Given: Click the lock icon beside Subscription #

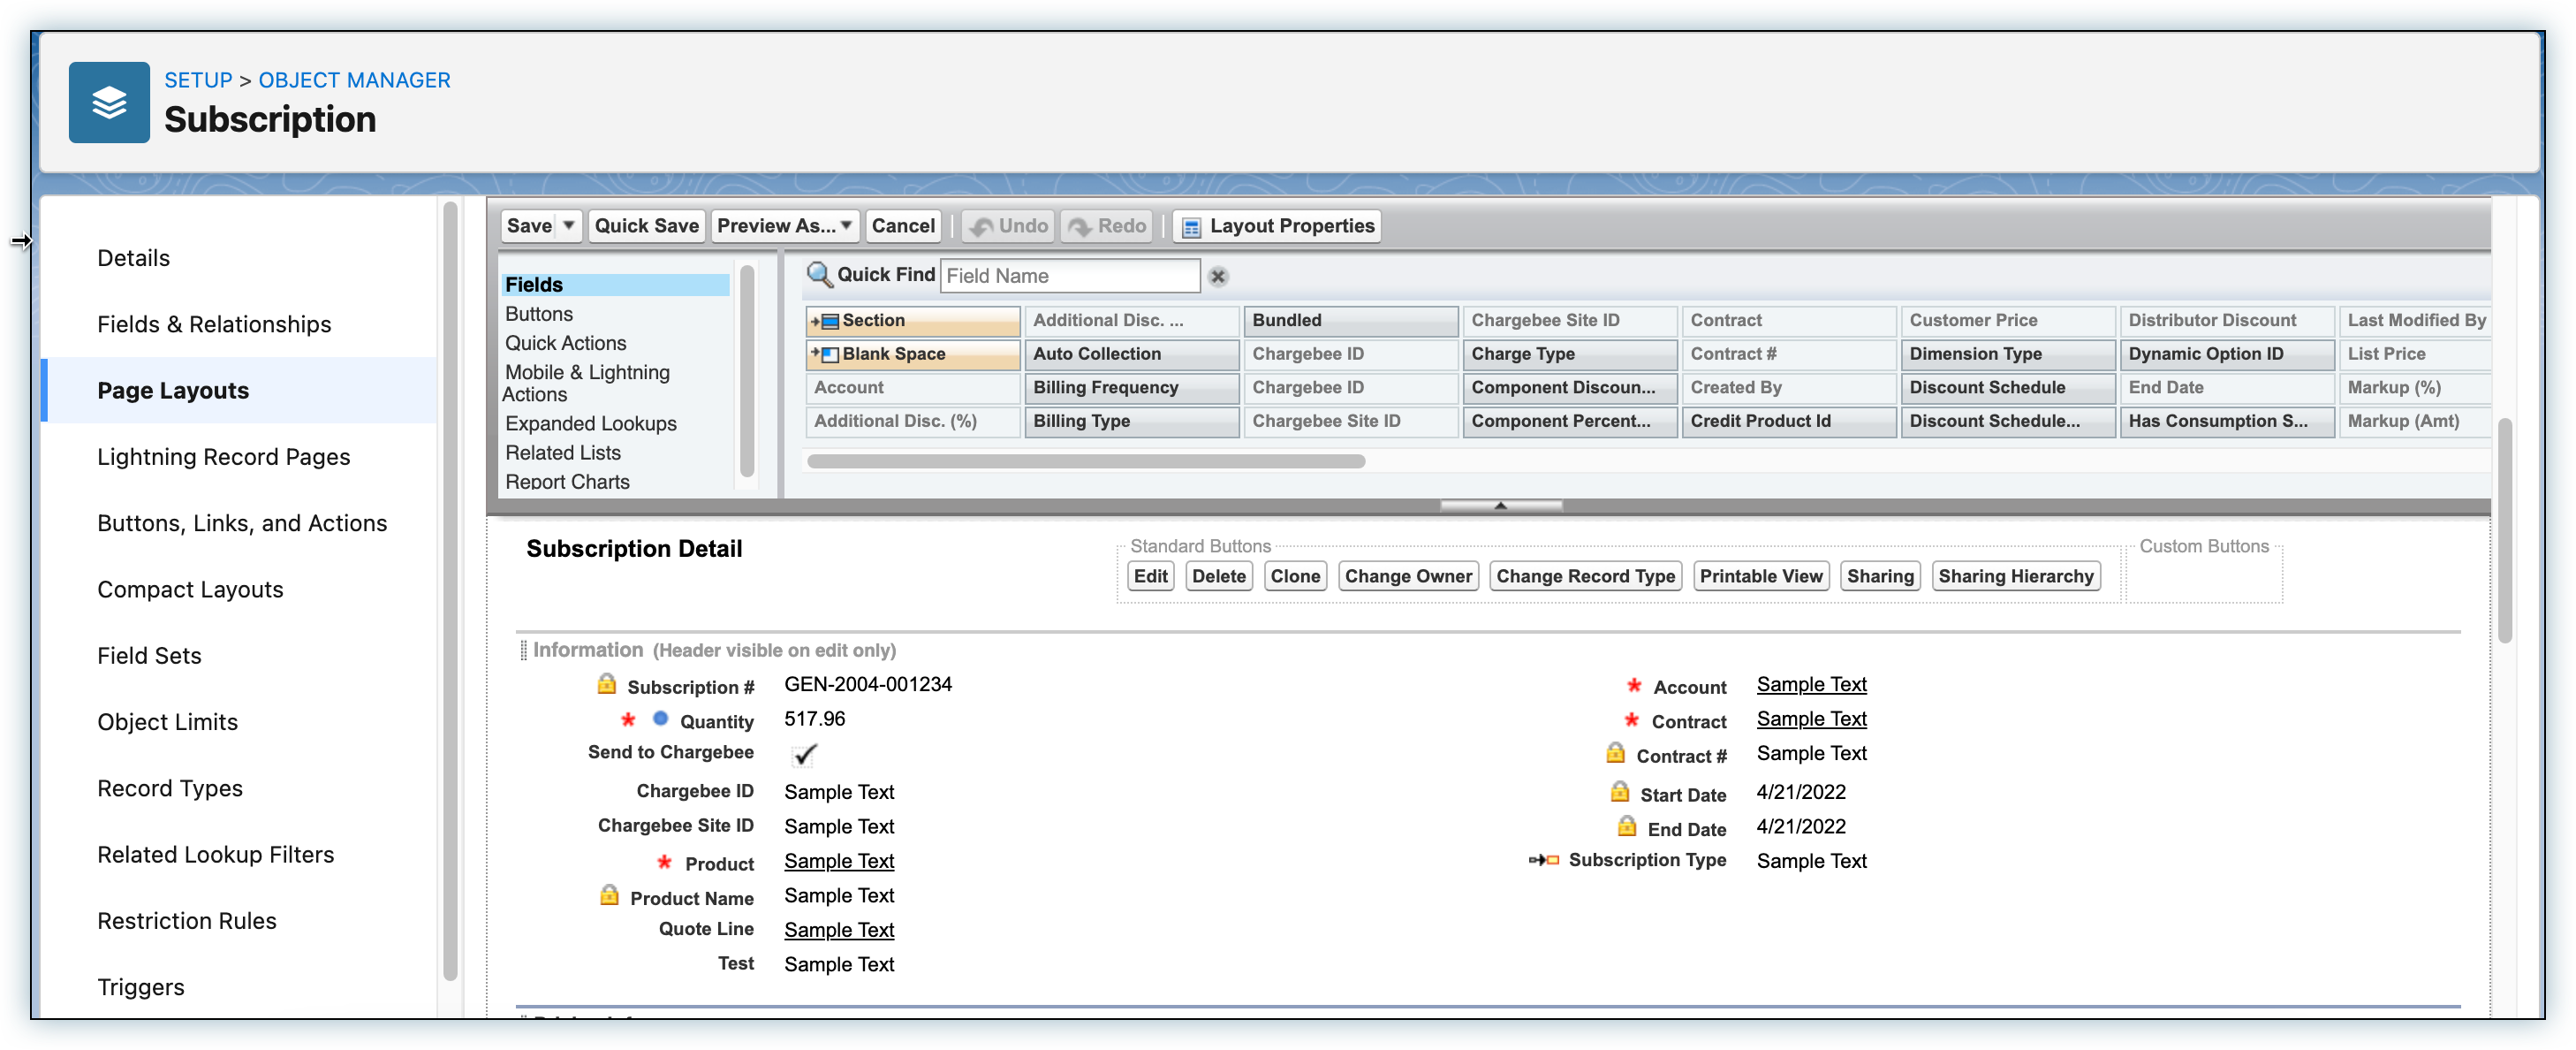Looking at the screenshot, I should click(606, 684).
